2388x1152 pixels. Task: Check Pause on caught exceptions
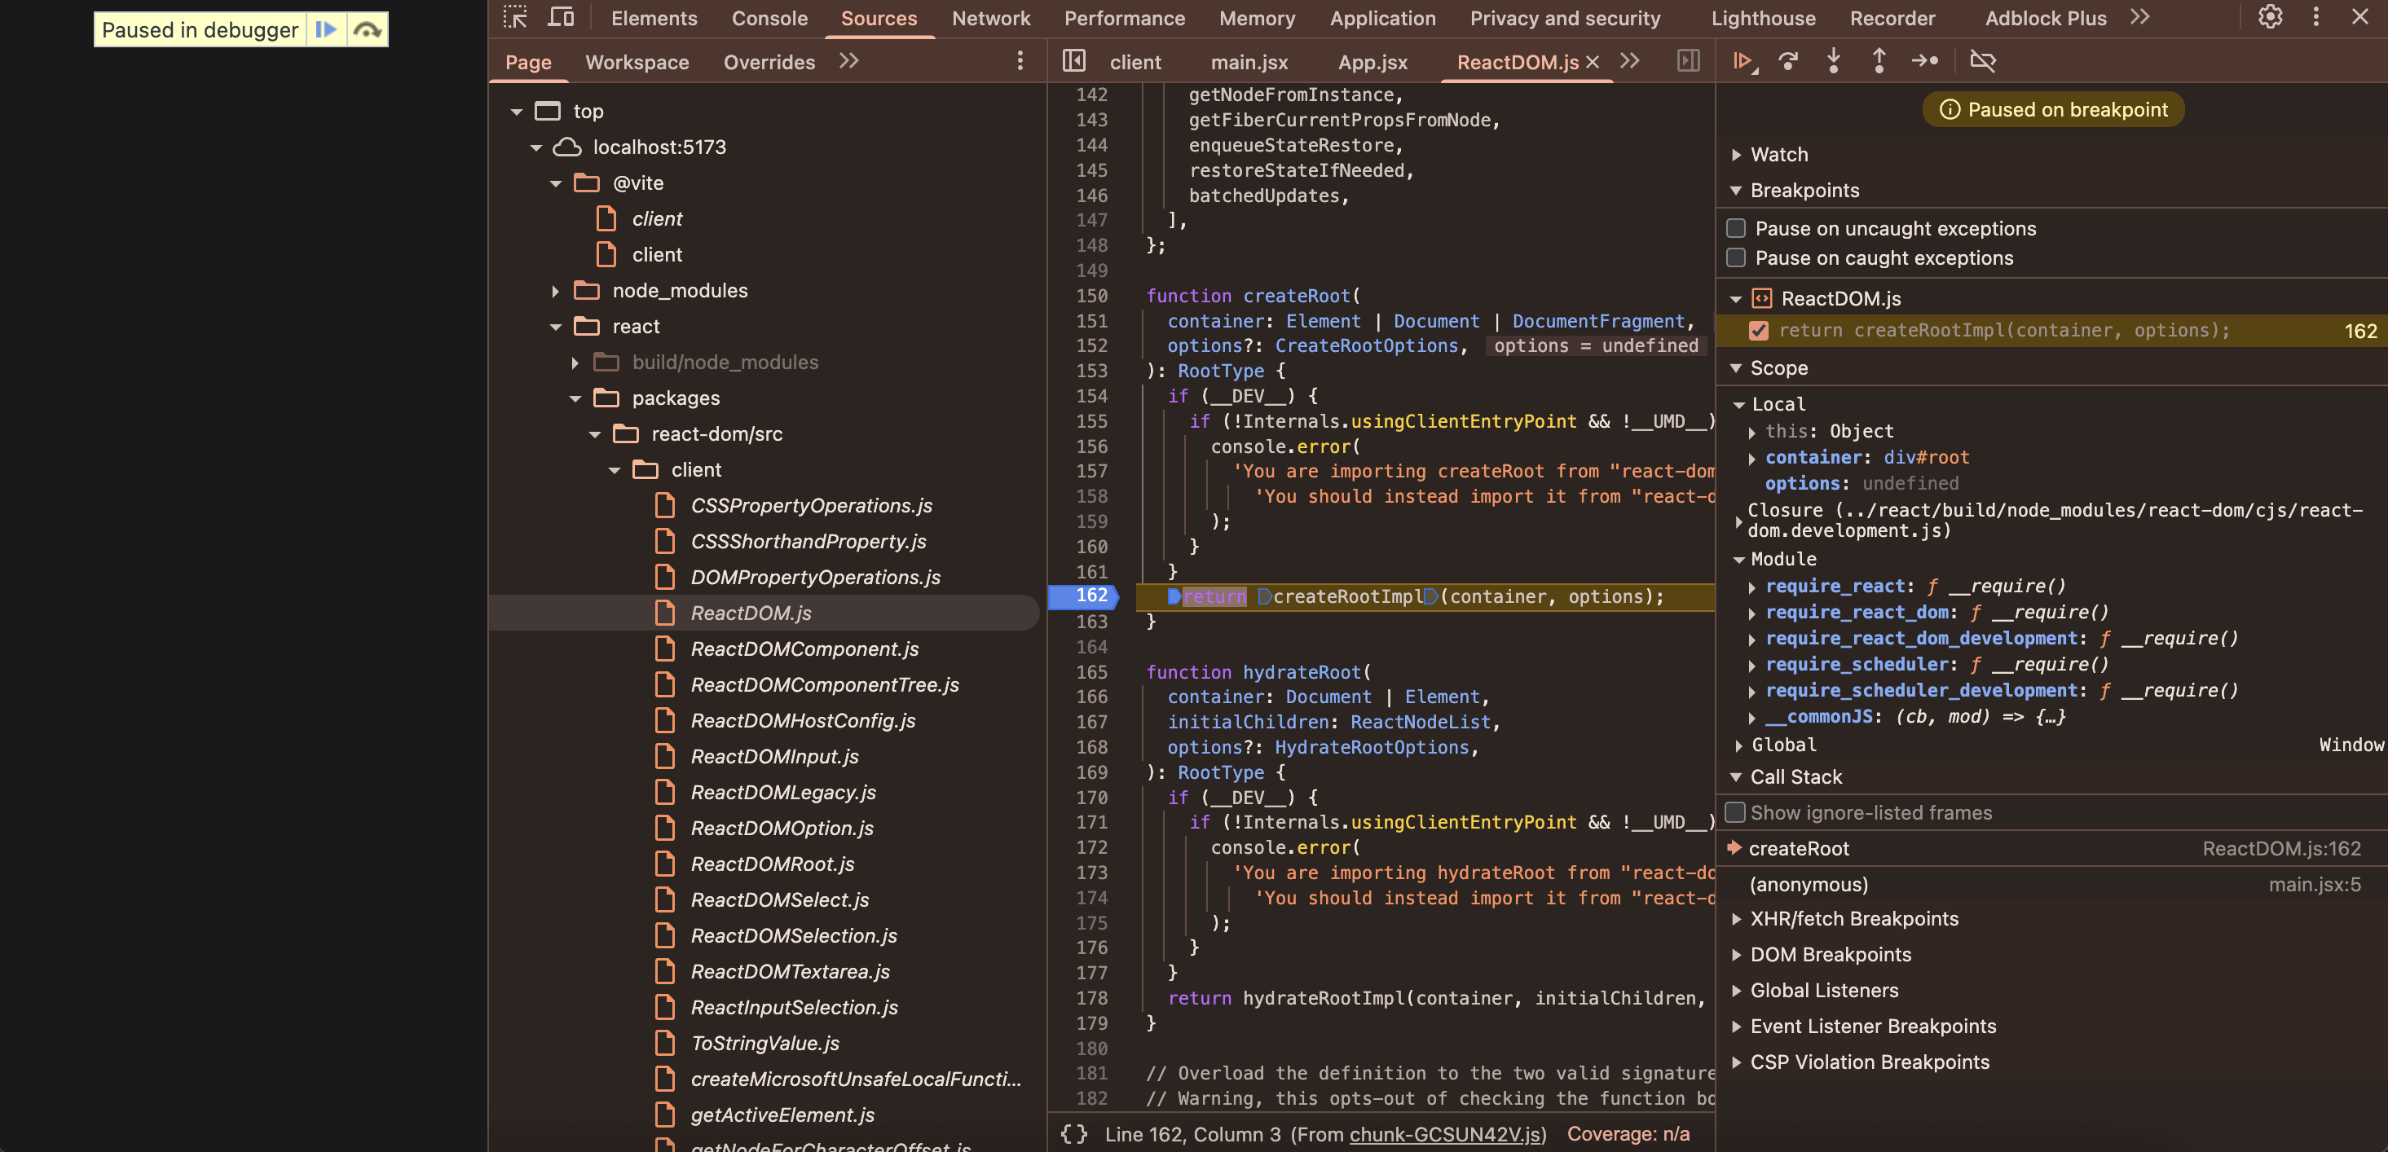pyautogui.click(x=1735, y=257)
